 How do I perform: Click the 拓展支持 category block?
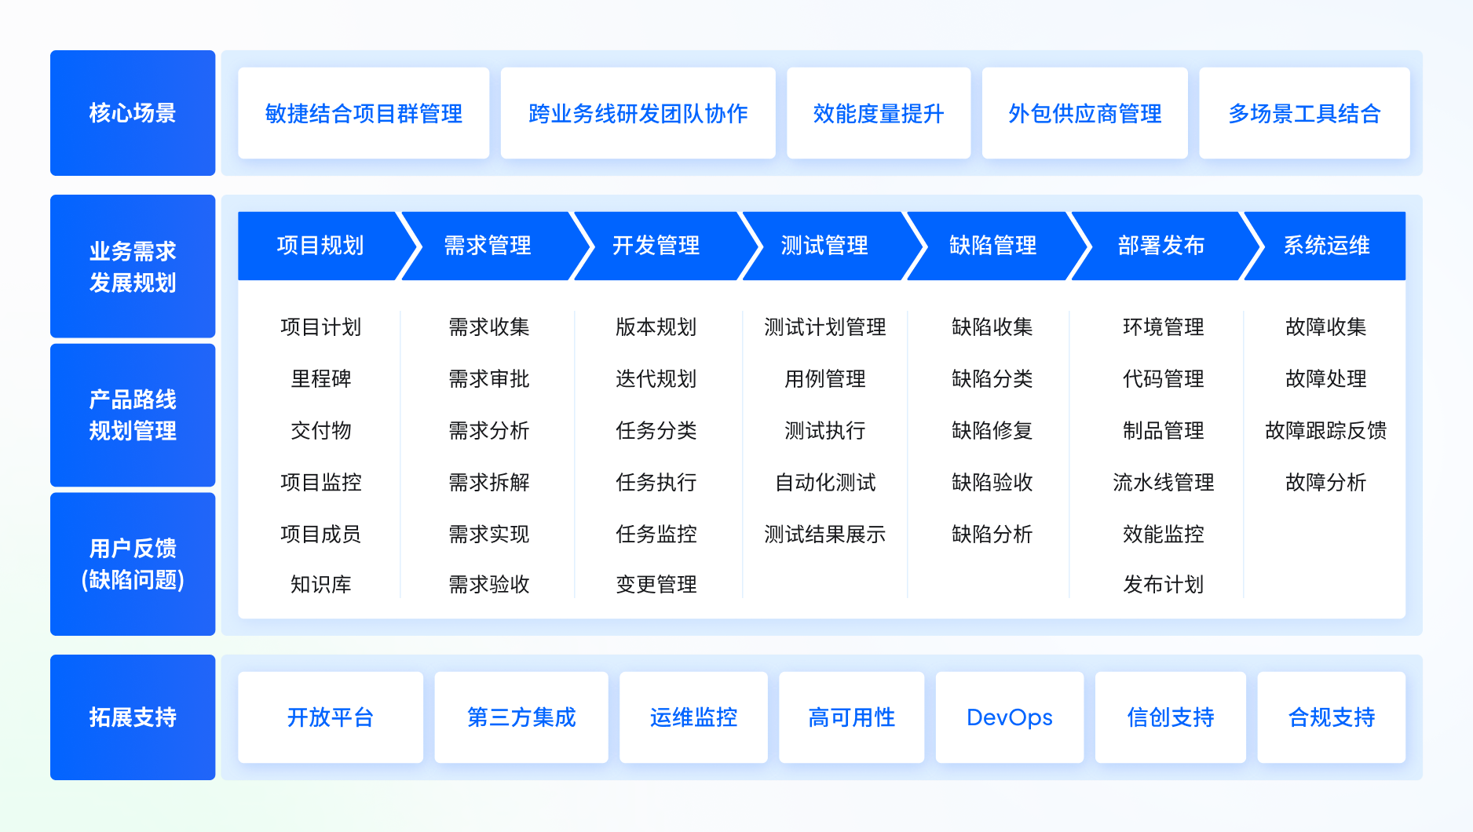133,717
